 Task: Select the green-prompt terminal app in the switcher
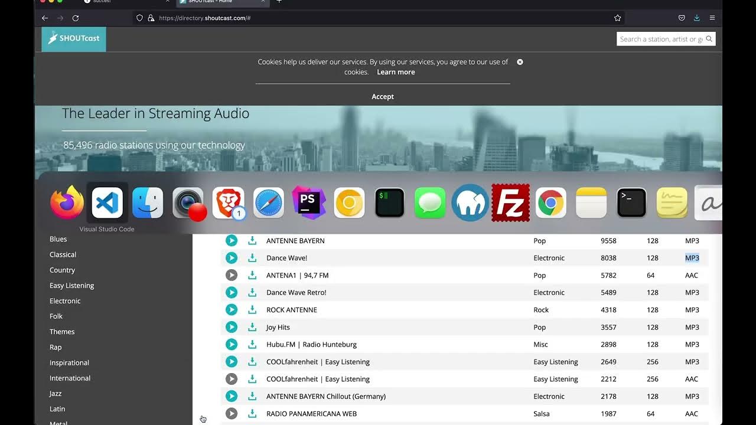[390, 202]
